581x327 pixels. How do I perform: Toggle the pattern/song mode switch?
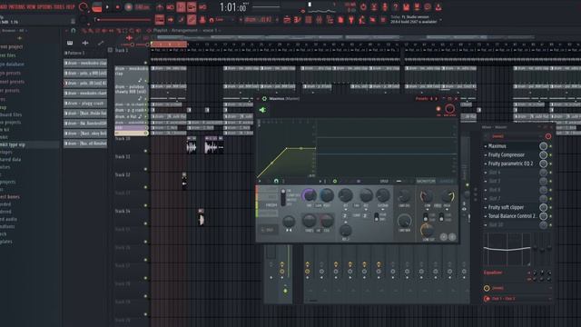(x=97, y=7)
